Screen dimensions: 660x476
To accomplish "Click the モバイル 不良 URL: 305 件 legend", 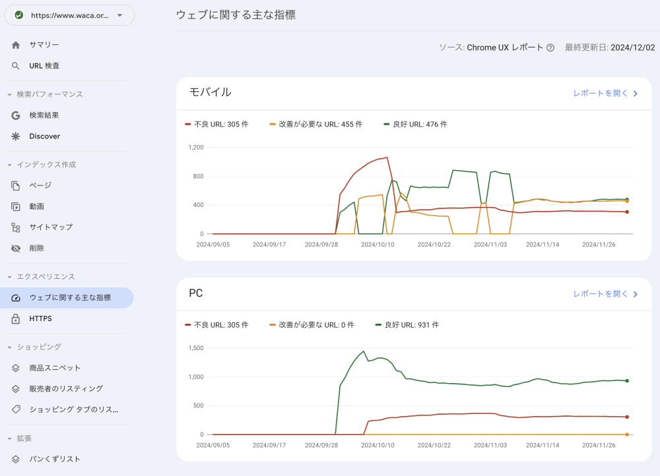I will (216, 125).
